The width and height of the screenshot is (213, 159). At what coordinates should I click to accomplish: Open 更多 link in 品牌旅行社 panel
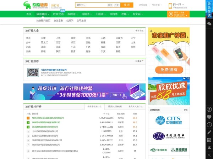(186, 110)
